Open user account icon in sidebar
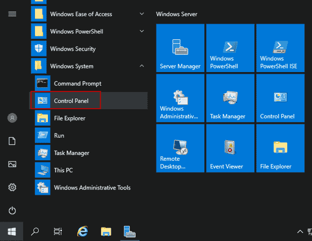Screen dimensions: 312x241 pos(12,118)
